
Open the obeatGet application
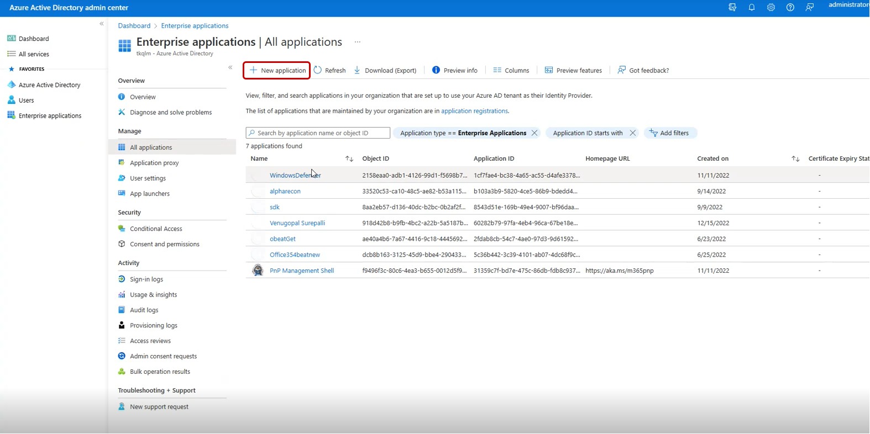[282, 239]
